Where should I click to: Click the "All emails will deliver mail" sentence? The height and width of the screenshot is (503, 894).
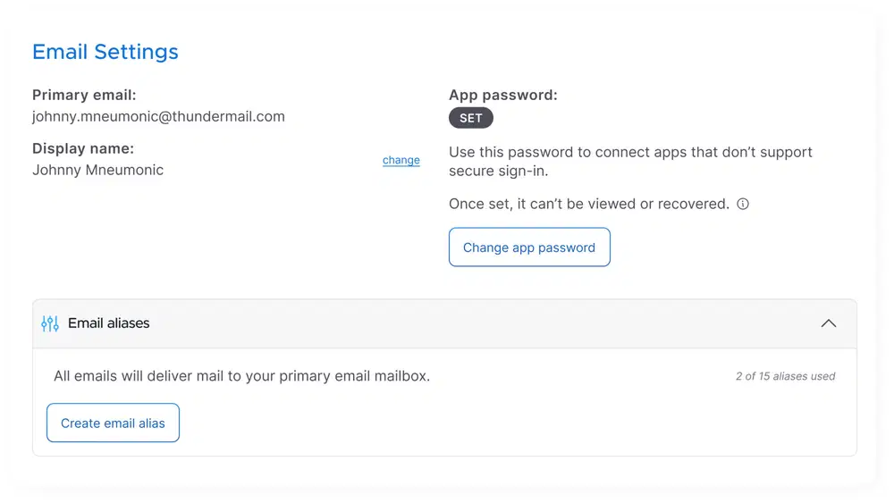pyautogui.click(x=241, y=376)
